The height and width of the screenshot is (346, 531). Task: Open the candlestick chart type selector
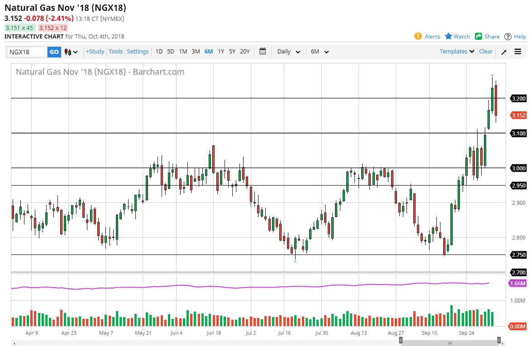[71, 52]
